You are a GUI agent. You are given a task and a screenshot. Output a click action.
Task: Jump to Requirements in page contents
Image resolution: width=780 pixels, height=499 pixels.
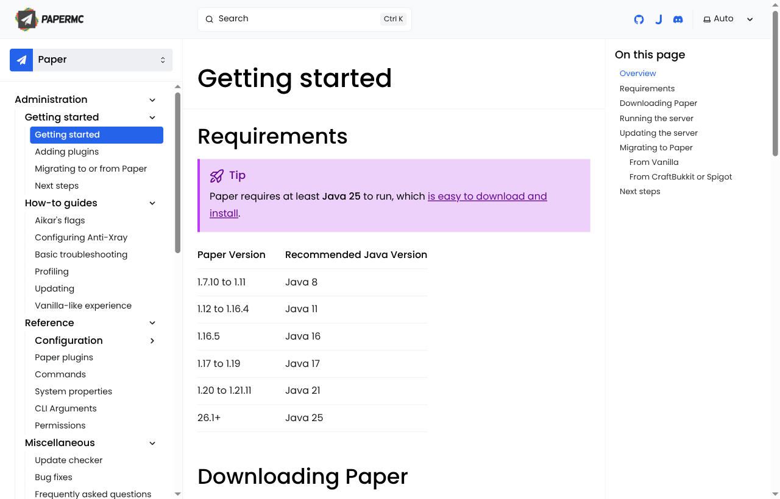tap(647, 89)
